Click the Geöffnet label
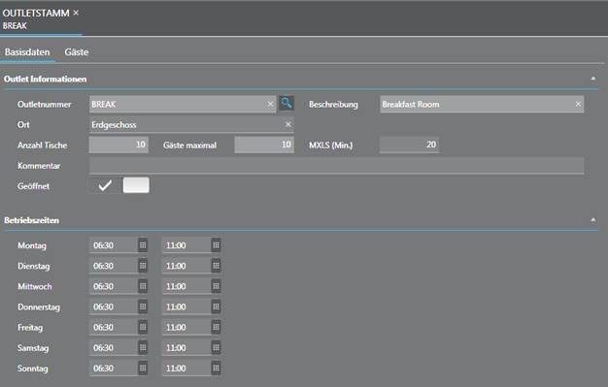The image size is (608, 387). point(33,186)
